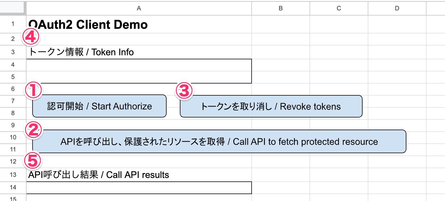Click Call API to fetch protected resource
The image size is (445, 201).
tap(219, 142)
